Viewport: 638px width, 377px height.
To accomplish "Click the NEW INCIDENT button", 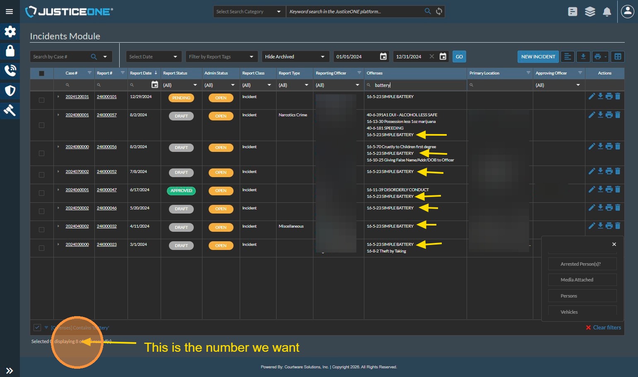I will click(x=538, y=57).
